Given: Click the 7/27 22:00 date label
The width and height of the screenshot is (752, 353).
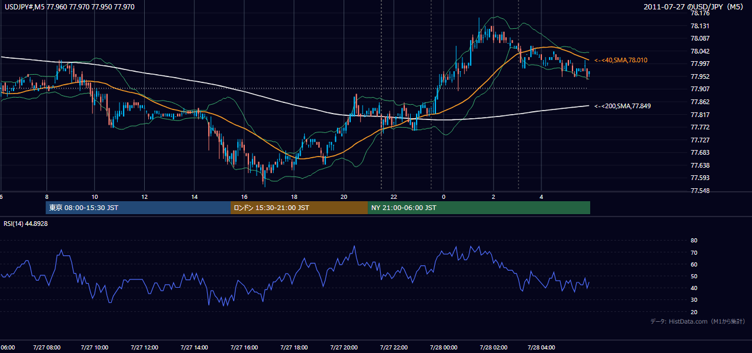Looking at the screenshot, I should point(394,348).
